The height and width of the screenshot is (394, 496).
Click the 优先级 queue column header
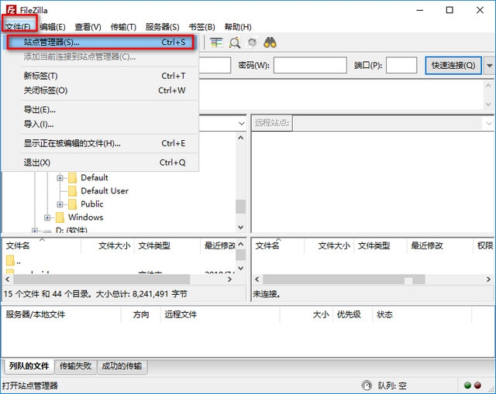353,315
